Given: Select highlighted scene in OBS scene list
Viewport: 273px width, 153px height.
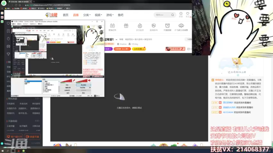Looking at the screenshot, I should [33, 81].
